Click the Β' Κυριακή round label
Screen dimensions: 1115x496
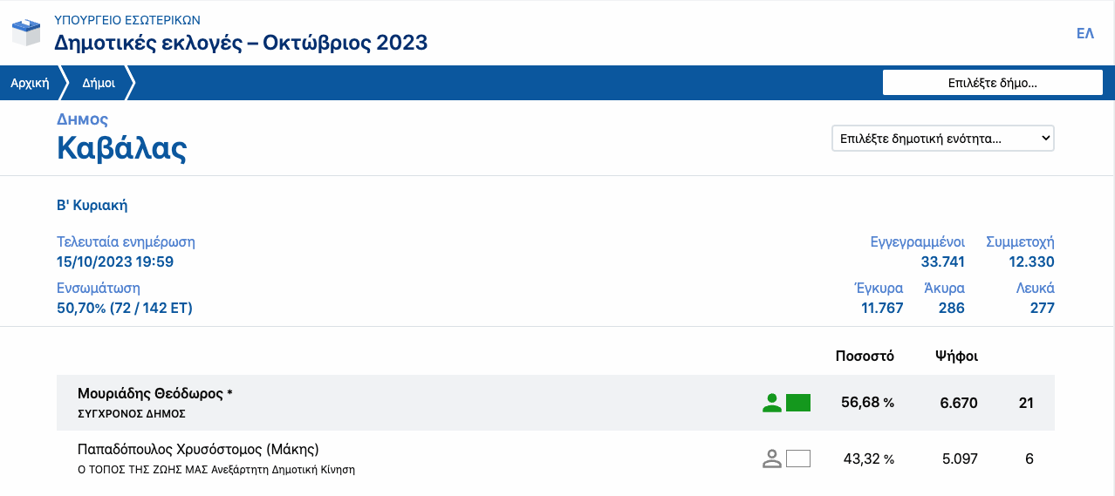click(92, 206)
